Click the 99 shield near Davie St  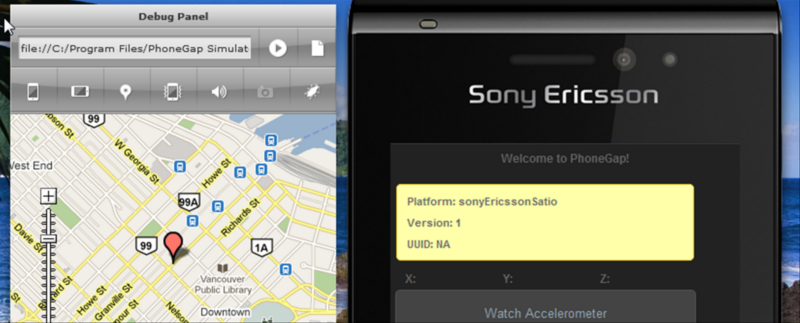(146, 246)
